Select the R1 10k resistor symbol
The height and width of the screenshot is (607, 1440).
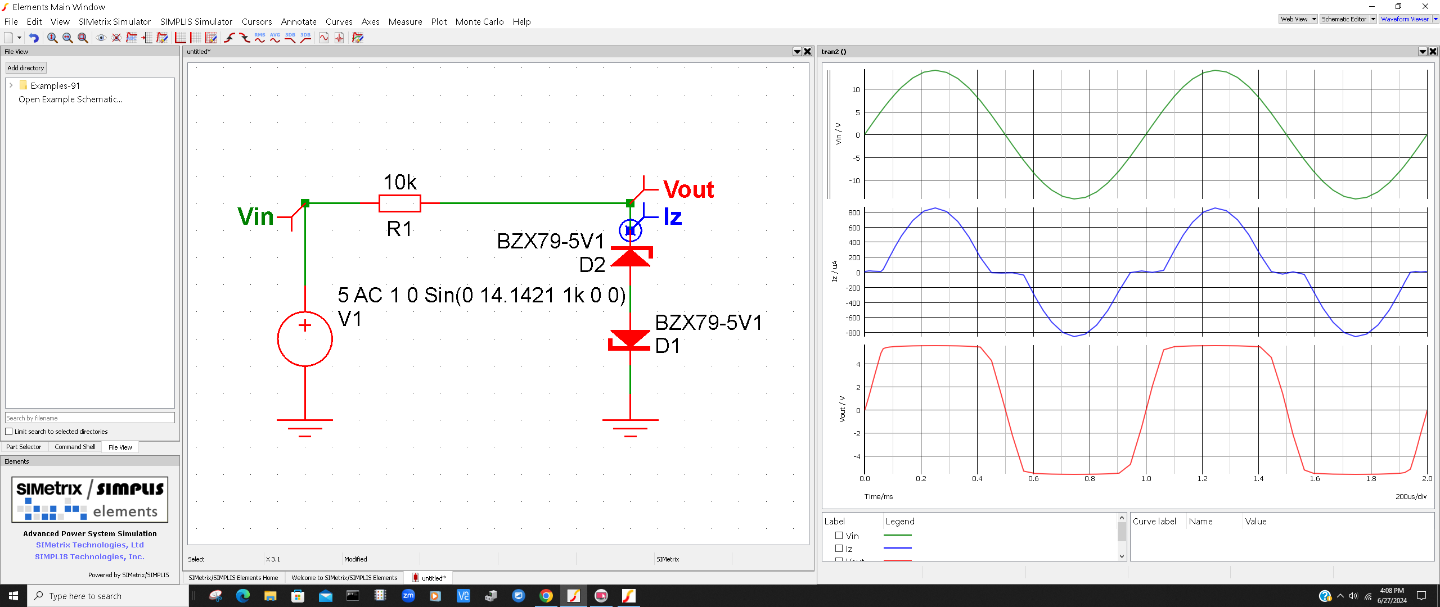[x=400, y=203]
